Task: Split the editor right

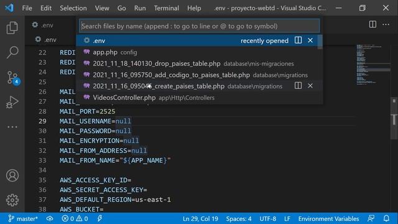Action: 373,24
